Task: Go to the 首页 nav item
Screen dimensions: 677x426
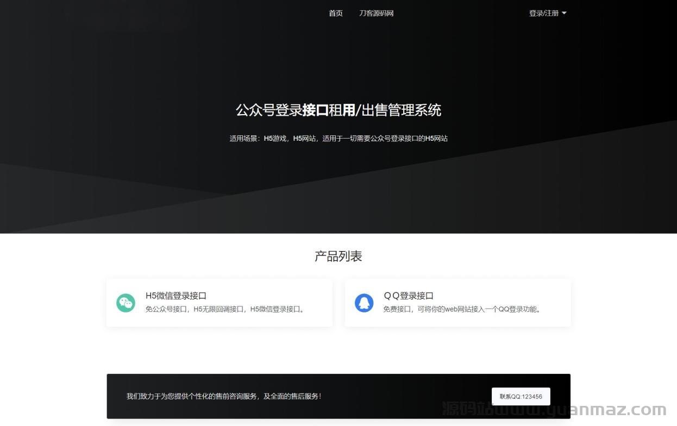Action: [336, 14]
